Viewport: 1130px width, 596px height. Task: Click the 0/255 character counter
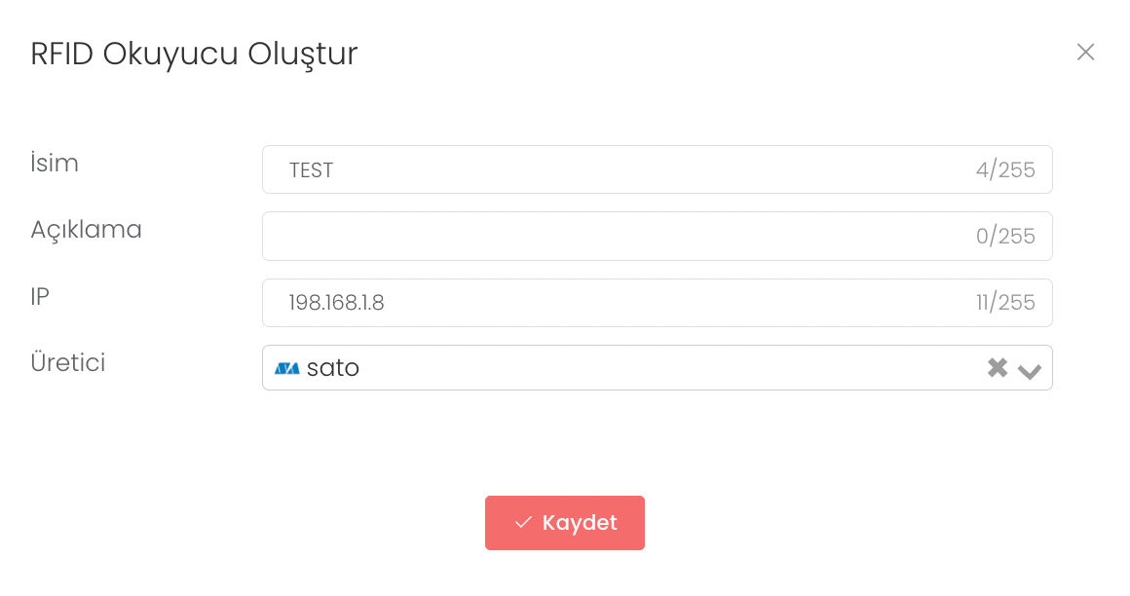1005,237
